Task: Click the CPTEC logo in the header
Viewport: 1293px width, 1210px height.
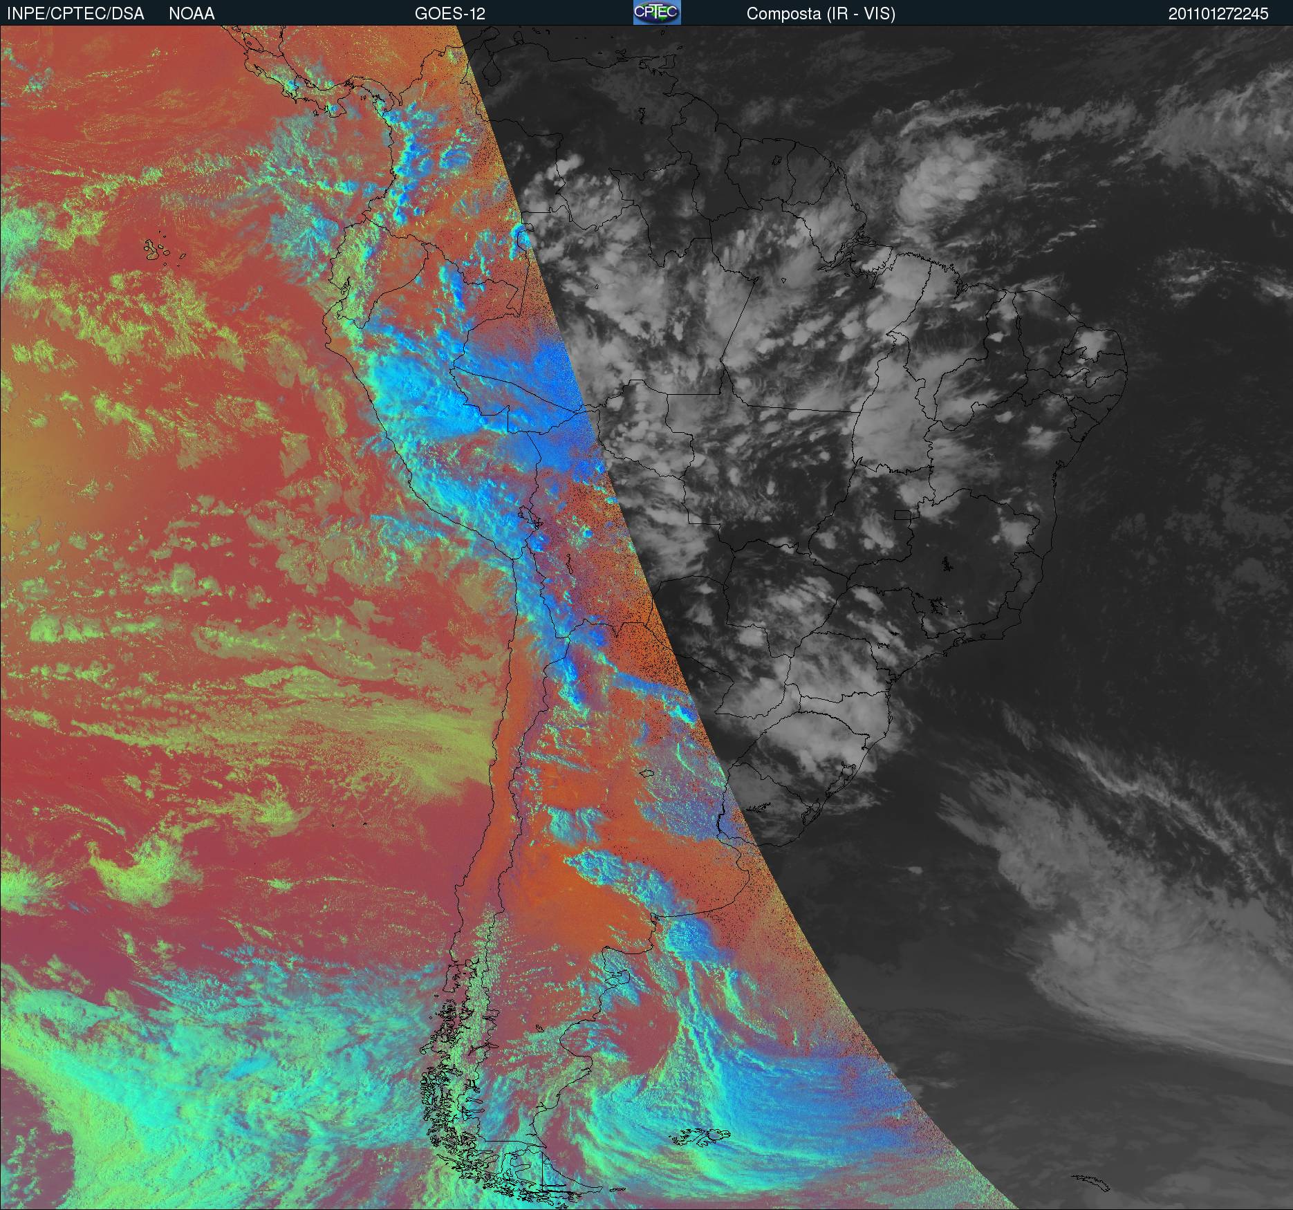Action: 656,12
